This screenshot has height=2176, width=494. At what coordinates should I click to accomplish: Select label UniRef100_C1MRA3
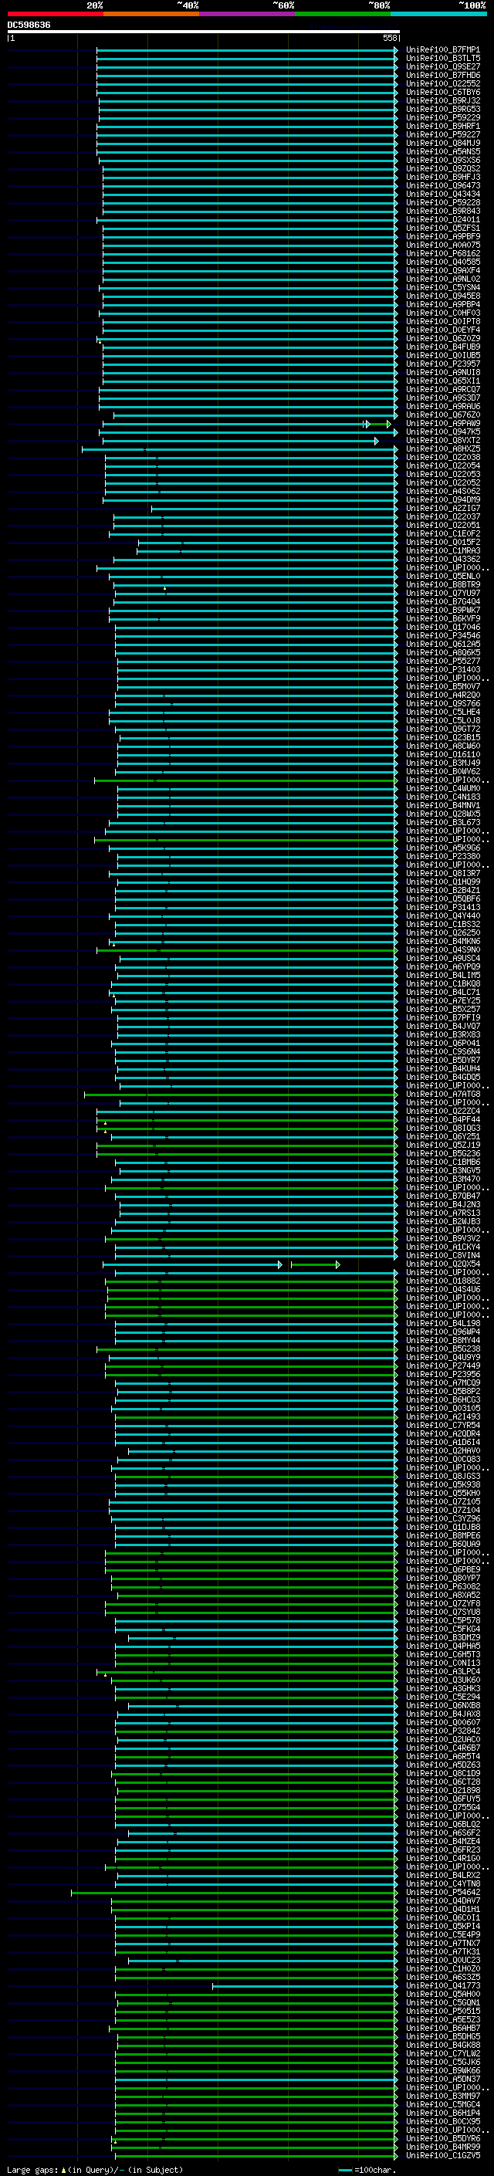click(x=442, y=551)
